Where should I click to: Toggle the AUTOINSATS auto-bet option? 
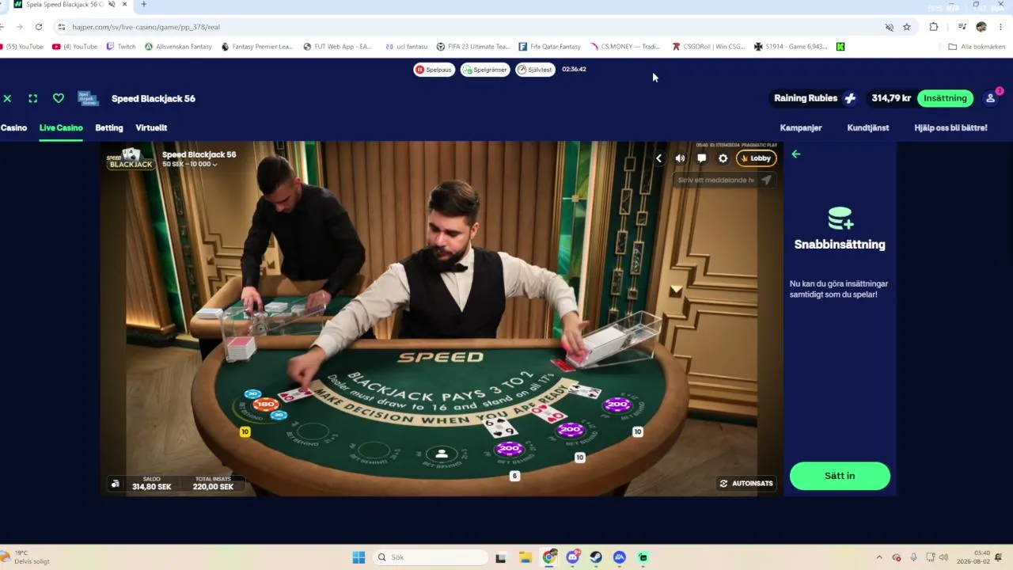(746, 483)
